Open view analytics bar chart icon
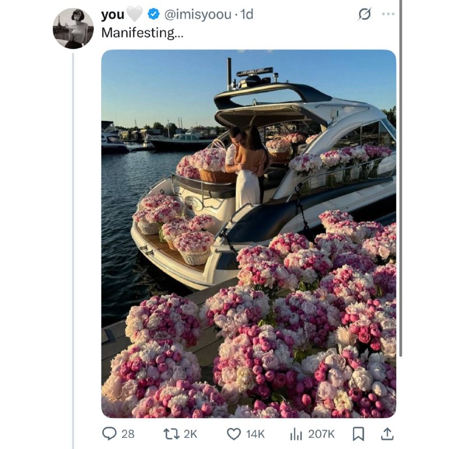This screenshot has height=449, width=449. [x=296, y=434]
